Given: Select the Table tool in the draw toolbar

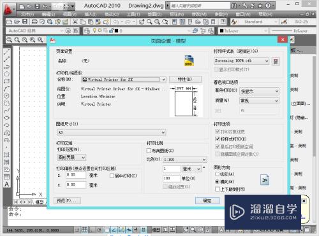Looking at the screenshot, I should (7, 177).
